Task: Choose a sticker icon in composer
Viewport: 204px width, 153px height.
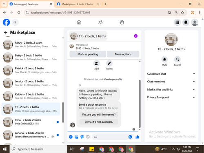Action: click(82, 137)
